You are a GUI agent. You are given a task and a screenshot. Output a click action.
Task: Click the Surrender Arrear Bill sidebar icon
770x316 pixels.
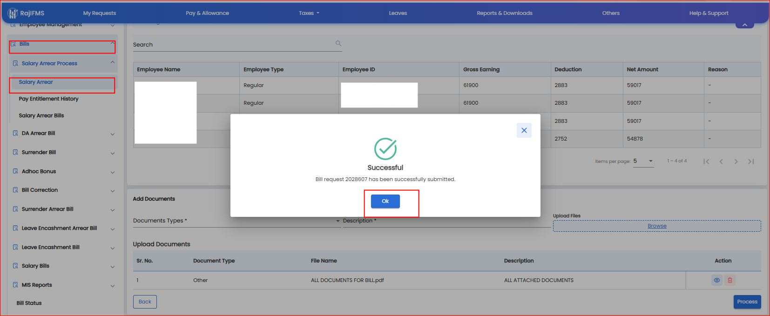pos(15,209)
